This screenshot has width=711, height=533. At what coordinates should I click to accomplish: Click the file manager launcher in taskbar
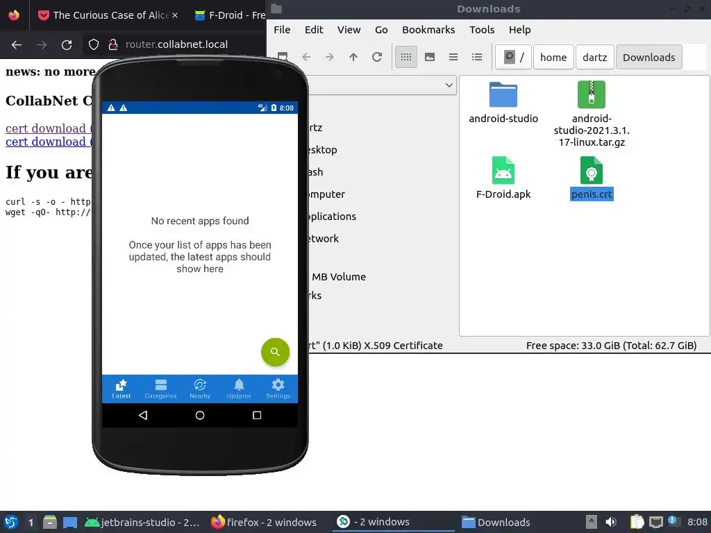point(50,522)
